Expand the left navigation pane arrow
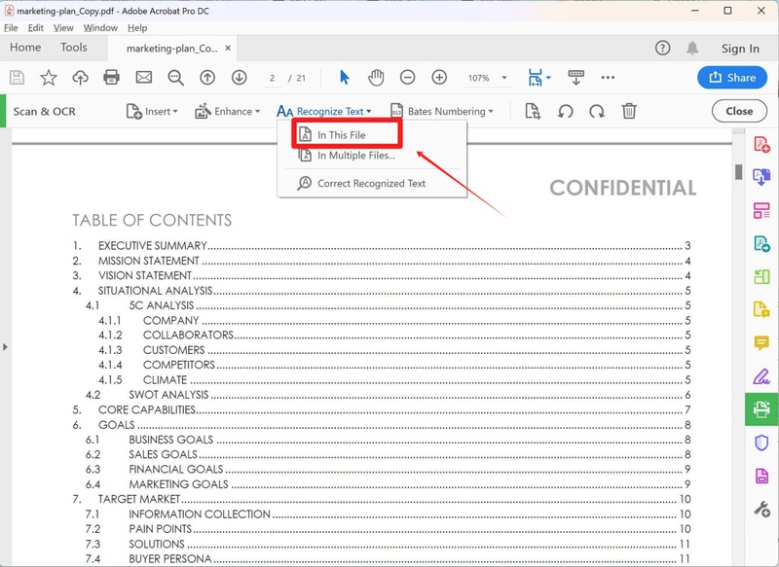Screen dimensions: 779x567 click(x=5, y=347)
